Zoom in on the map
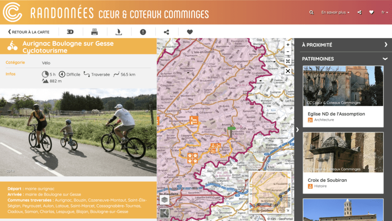 pos(288,45)
